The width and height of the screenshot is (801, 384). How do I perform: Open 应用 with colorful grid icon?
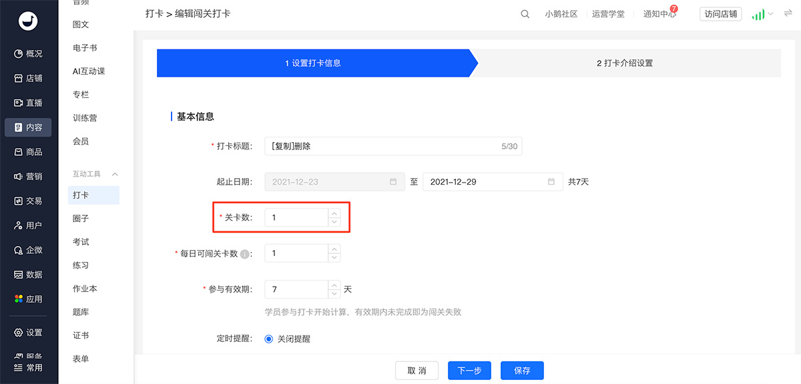(29, 299)
